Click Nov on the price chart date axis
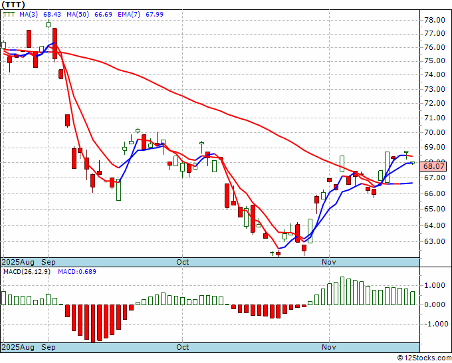Image resolution: width=452 pixels, height=363 pixels. (x=329, y=262)
